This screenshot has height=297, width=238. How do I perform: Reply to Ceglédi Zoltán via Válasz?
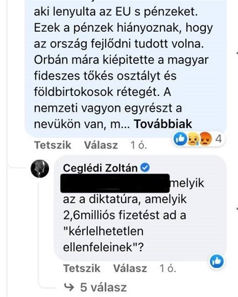coord(130,268)
